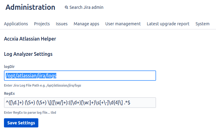Click the Accxia Atlassian Helper heading

coord(30,39)
